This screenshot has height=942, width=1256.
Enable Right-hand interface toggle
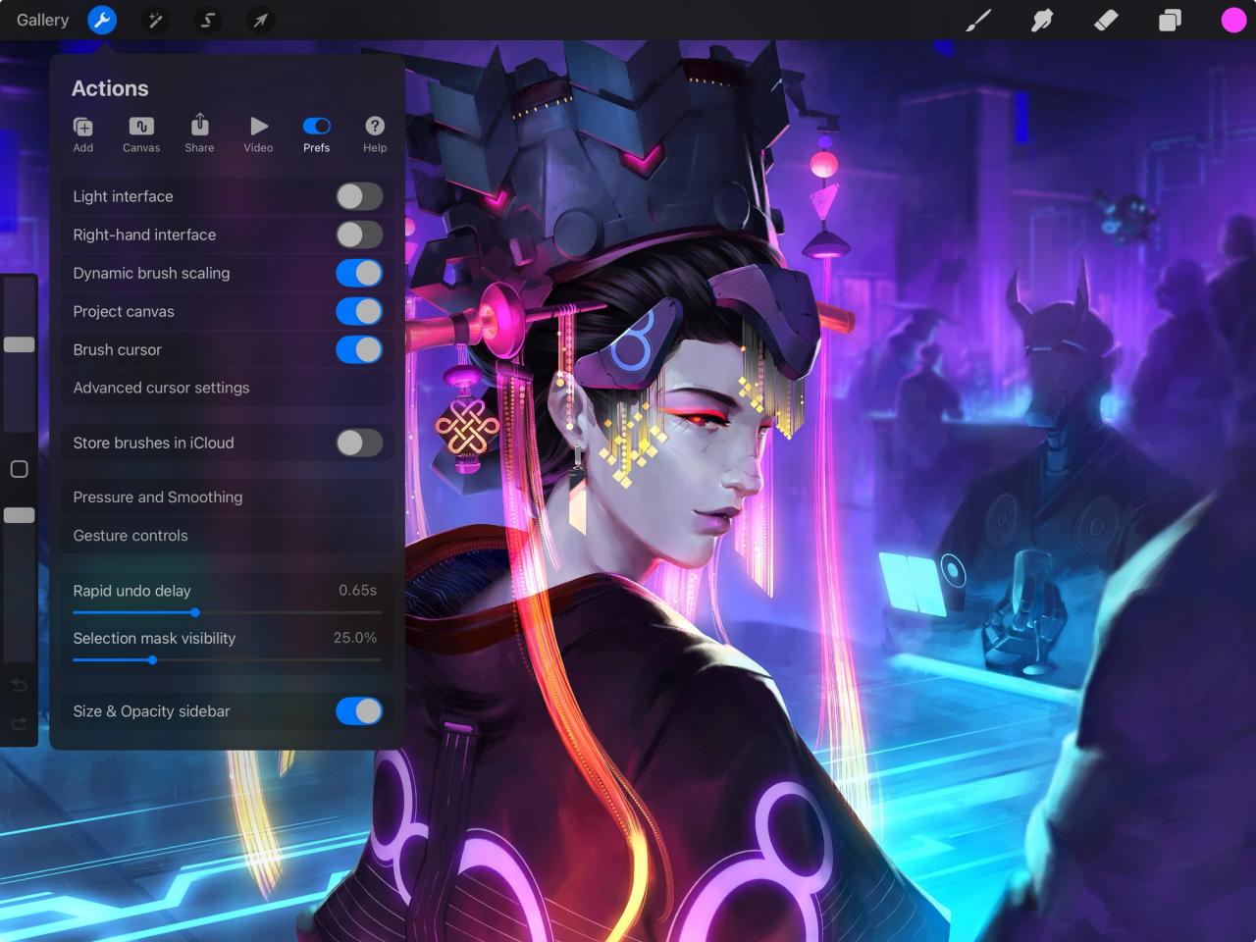[359, 235]
